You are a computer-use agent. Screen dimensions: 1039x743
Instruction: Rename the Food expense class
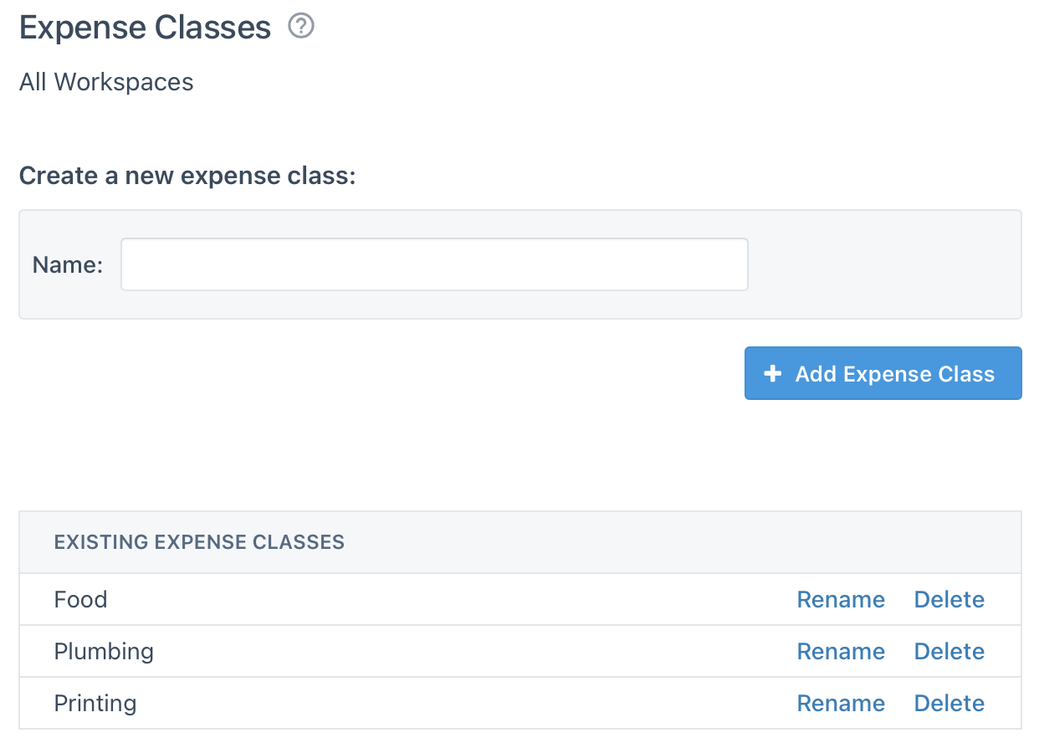pos(841,599)
